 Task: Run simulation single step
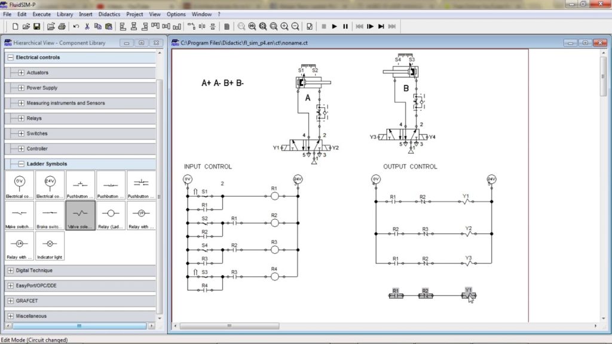[371, 26]
